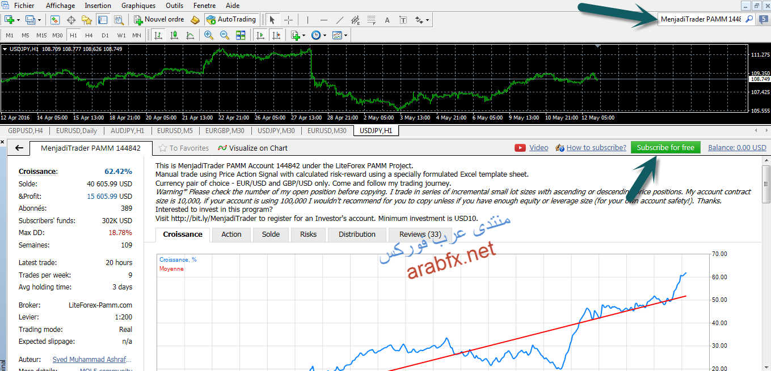Switch chart to bar chart mode
This screenshot has width=771, height=371.
(158, 35)
